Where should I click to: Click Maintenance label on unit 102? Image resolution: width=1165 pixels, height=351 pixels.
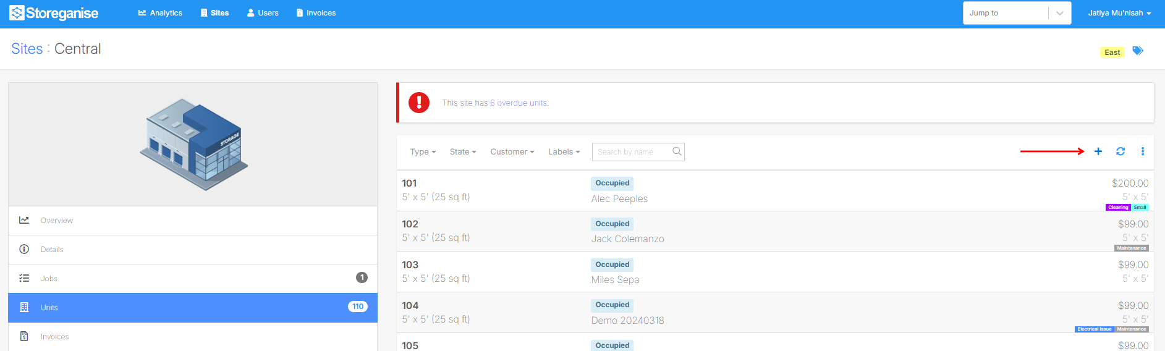pyautogui.click(x=1132, y=248)
